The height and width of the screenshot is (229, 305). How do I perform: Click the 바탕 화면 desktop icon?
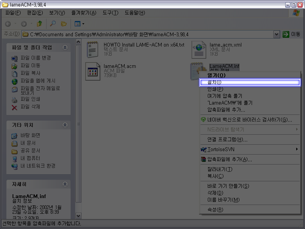tap(14, 136)
